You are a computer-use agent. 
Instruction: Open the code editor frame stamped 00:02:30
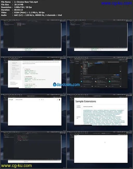[33, 150]
